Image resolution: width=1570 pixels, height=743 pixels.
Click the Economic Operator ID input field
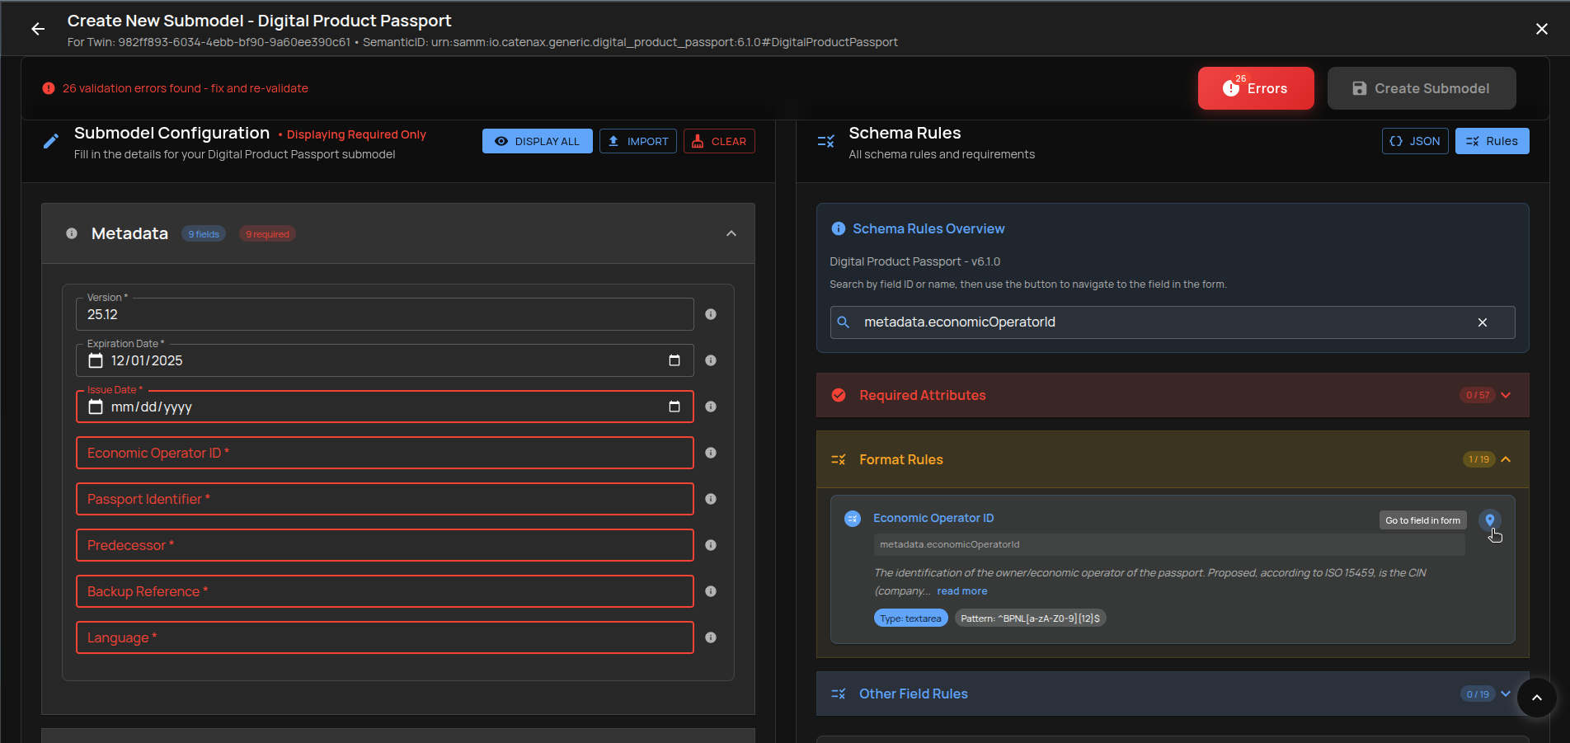pyautogui.click(x=384, y=453)
